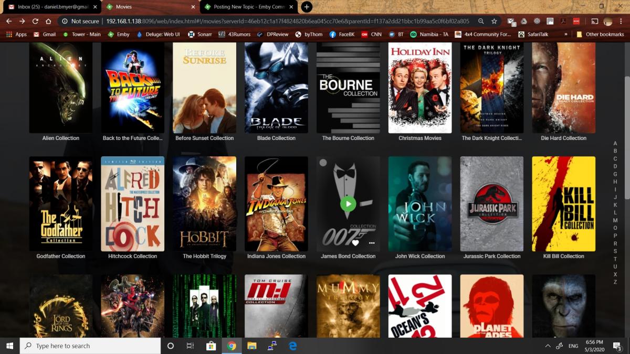Open Microsoft Edge from taskbar
630x354 pixels.
[292, 346]
